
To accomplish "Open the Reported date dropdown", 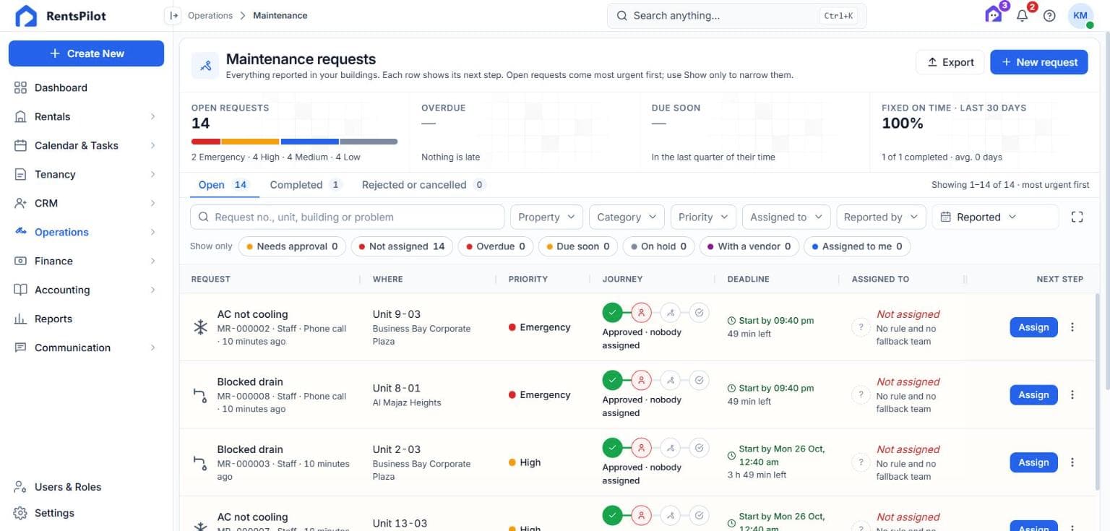I will click(x=996, y=217).
